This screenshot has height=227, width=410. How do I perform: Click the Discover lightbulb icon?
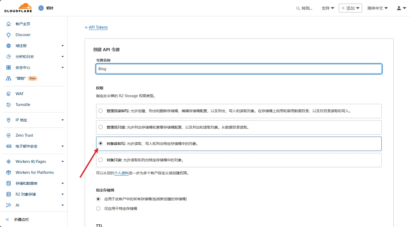[x=9, y=35]
